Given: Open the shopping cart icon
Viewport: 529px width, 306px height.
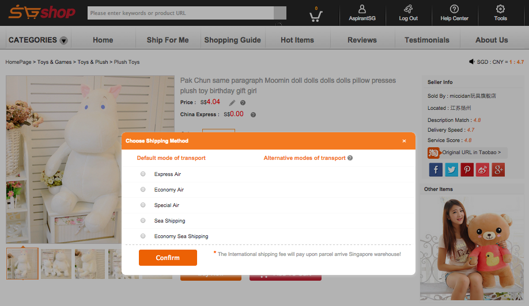Looking at the screenshot, I should [x=315, y=15].
